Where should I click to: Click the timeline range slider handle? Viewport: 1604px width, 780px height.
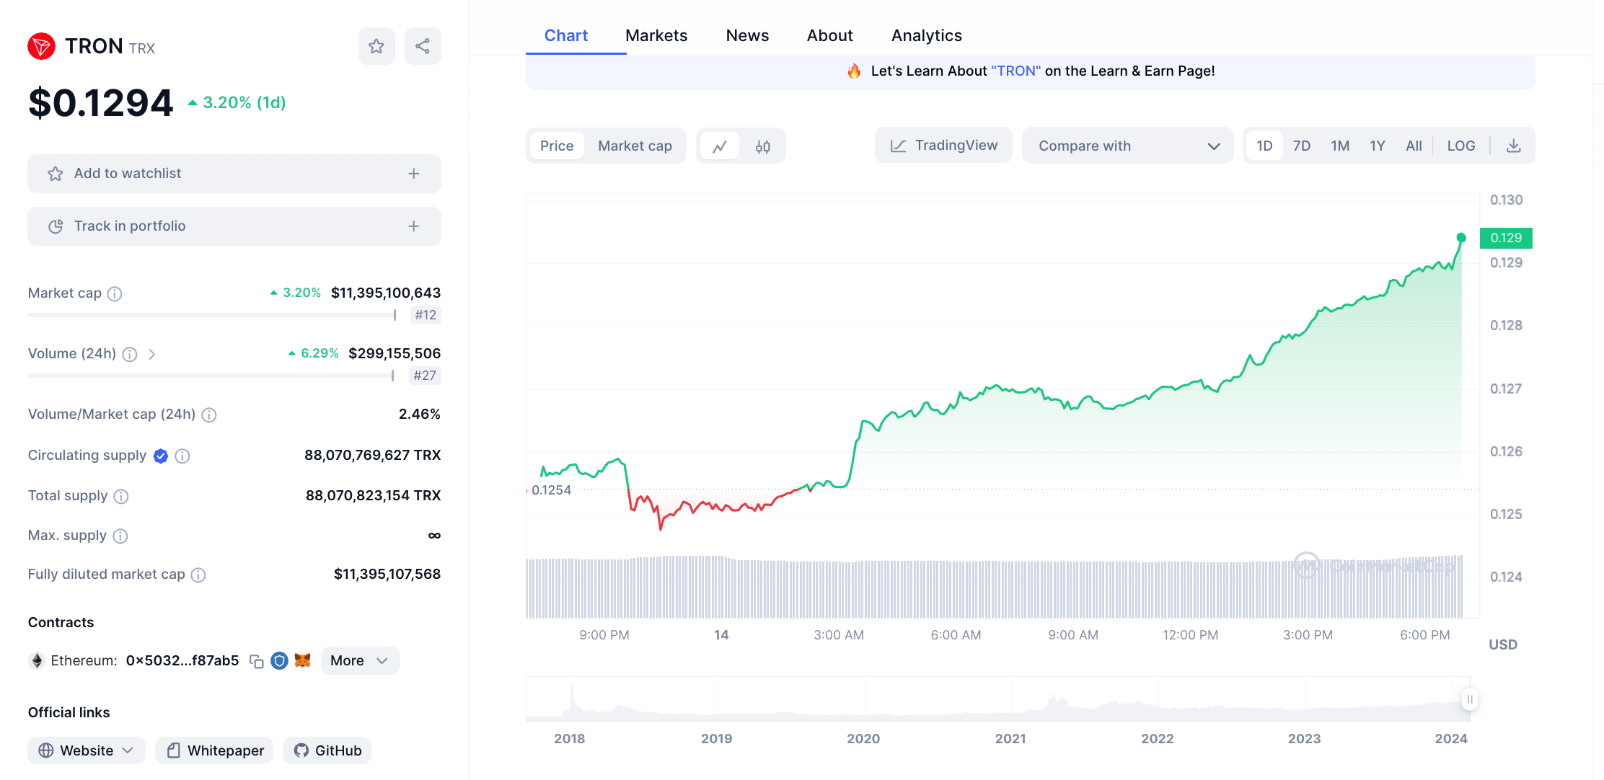[1469, 699]
